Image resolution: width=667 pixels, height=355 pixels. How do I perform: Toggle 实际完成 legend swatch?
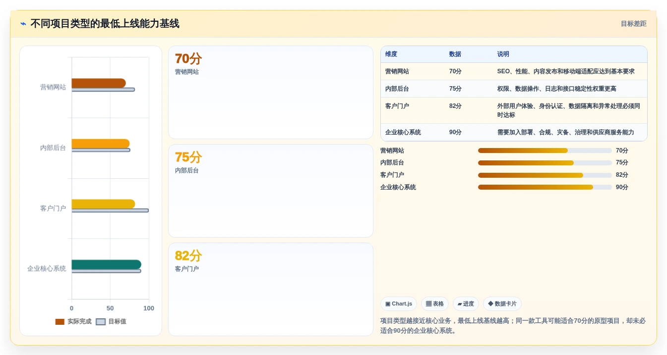coord(60,322)
